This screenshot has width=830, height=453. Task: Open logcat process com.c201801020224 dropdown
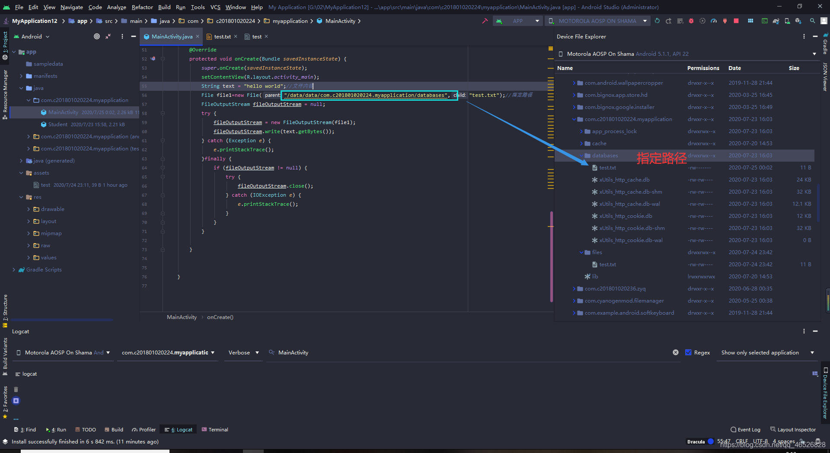point(168,352)
